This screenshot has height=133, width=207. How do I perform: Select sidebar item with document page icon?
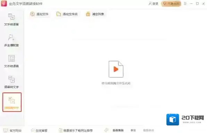pos(11,61)
